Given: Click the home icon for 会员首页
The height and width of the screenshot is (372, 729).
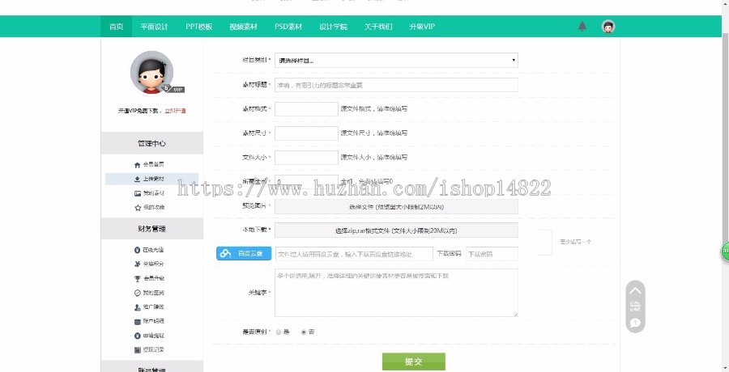Looking at the screenshot, I should (x=137, y=164).
